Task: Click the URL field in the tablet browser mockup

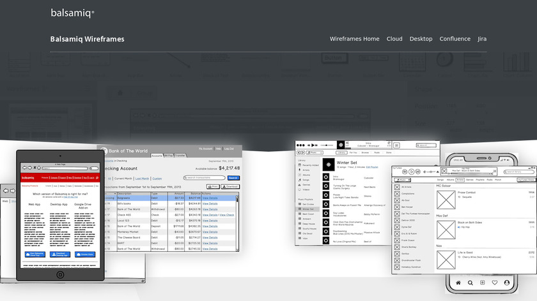Action: [x=65, y=168]
